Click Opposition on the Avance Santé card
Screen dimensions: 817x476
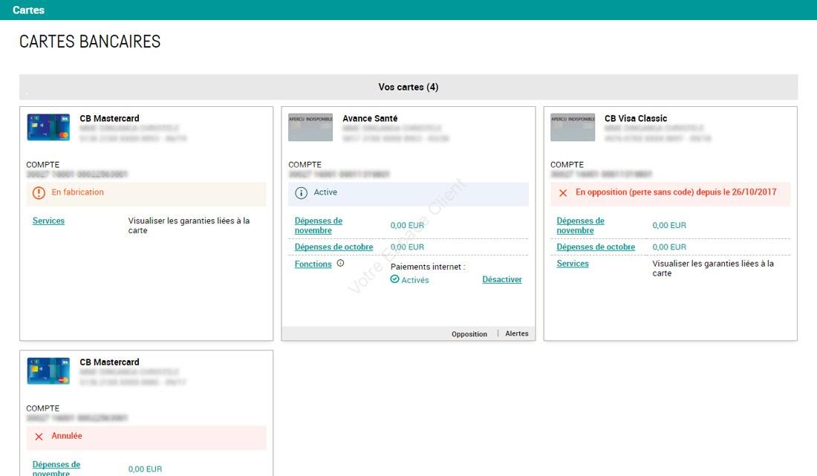pos(469,334)
